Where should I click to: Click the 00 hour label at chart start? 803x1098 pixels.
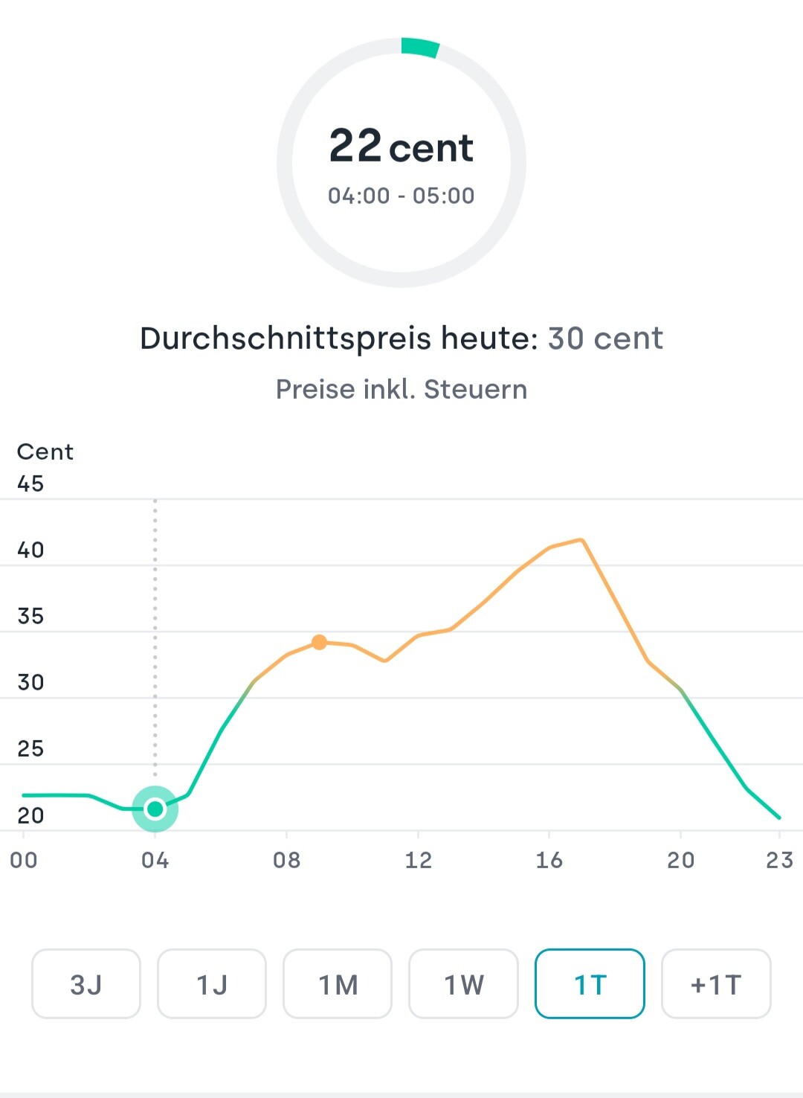[24, 861]
